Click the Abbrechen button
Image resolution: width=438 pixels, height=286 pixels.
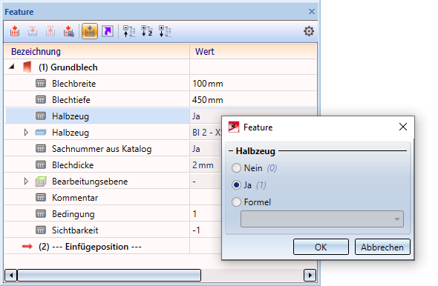[x=382, y=247]
